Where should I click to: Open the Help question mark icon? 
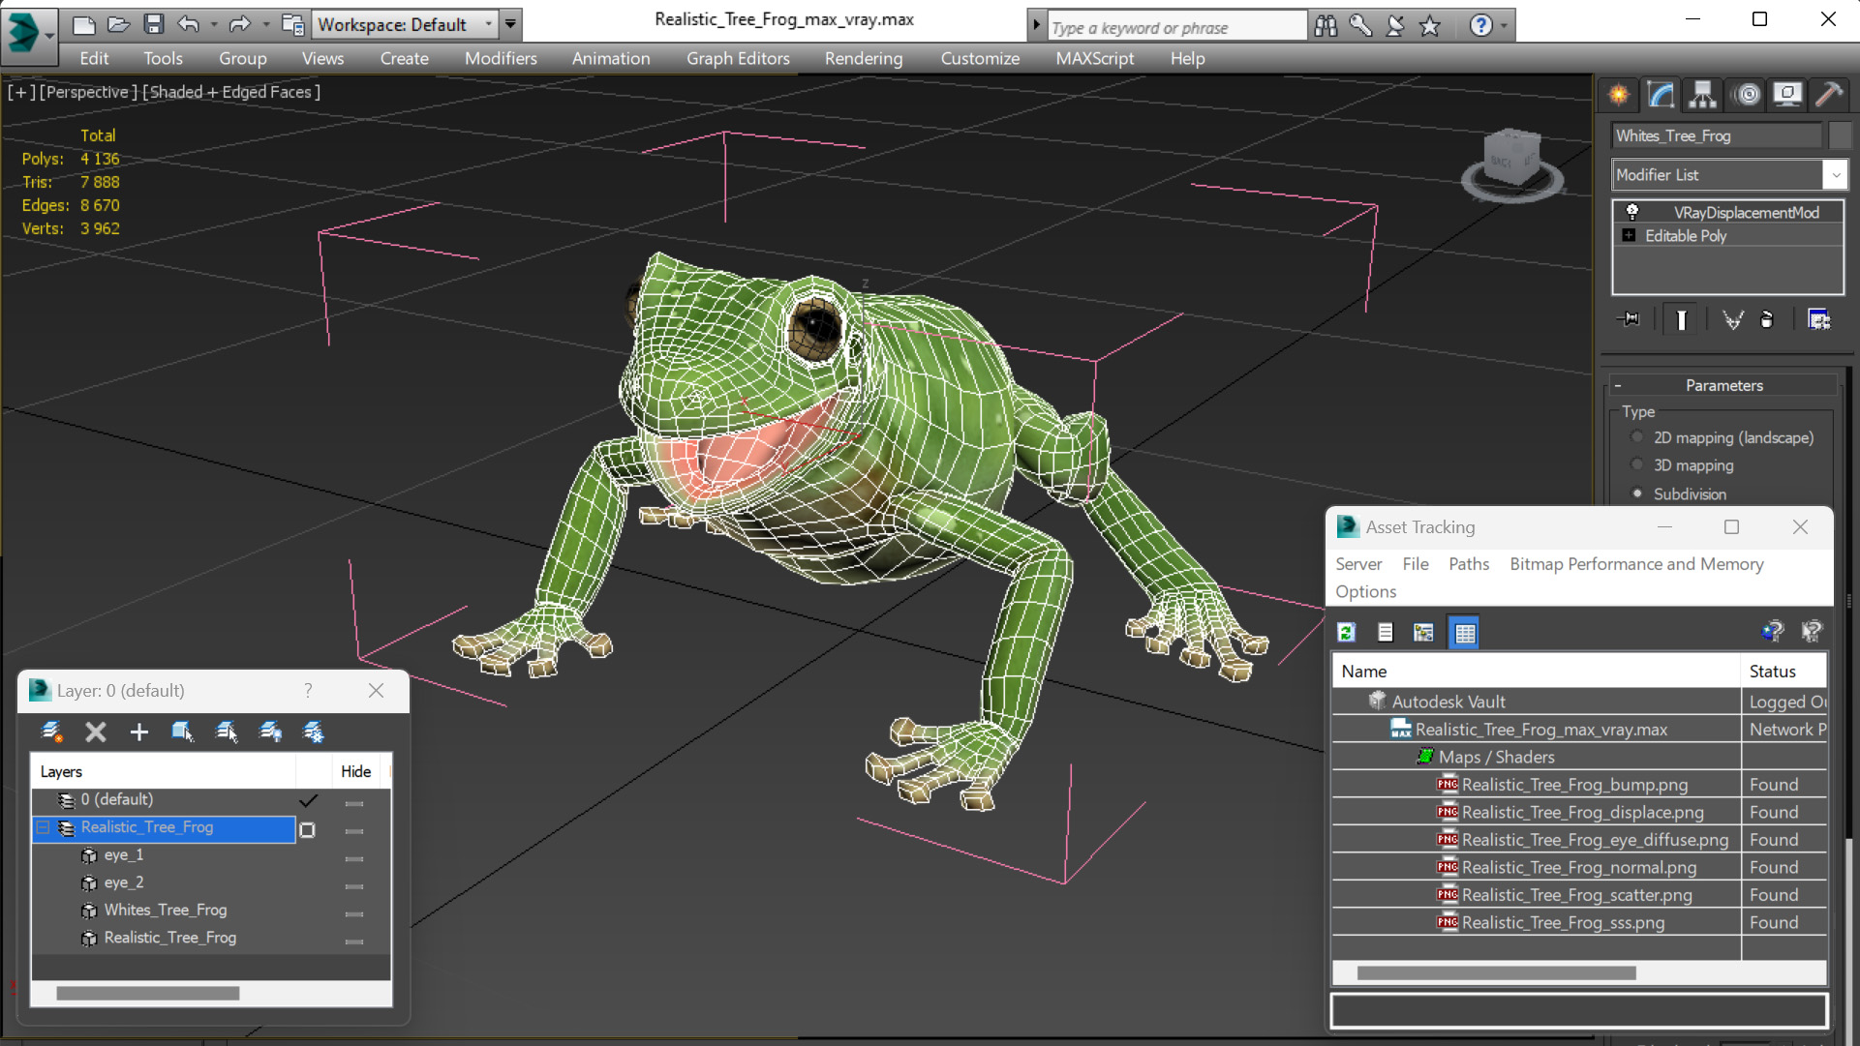(1480, 26)
